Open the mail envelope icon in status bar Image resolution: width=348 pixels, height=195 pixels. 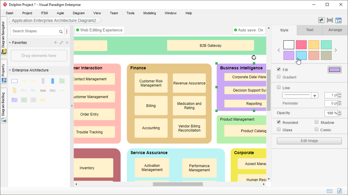[330, 191]
